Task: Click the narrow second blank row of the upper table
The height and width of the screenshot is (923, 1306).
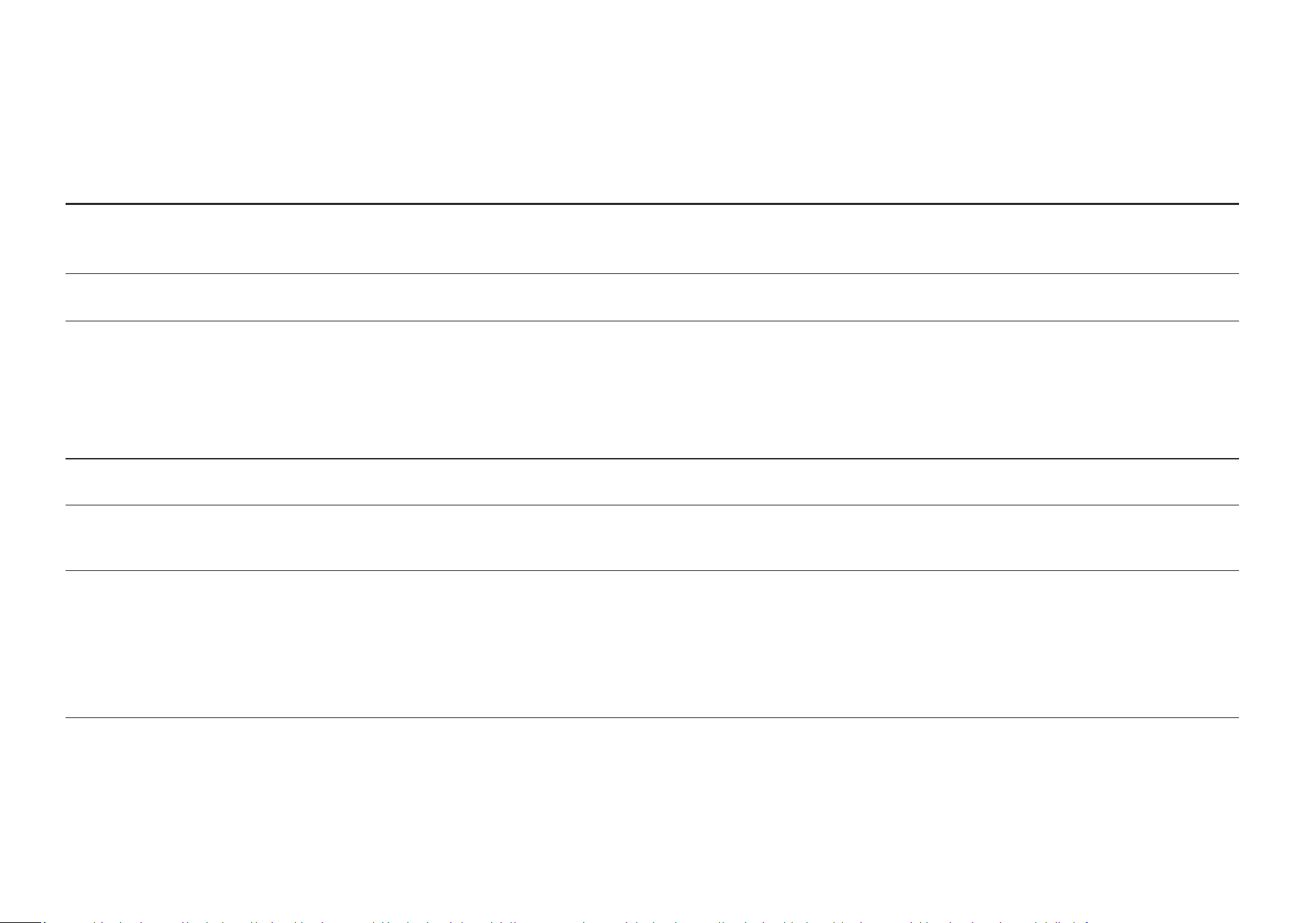Action: tap(652, 298)
